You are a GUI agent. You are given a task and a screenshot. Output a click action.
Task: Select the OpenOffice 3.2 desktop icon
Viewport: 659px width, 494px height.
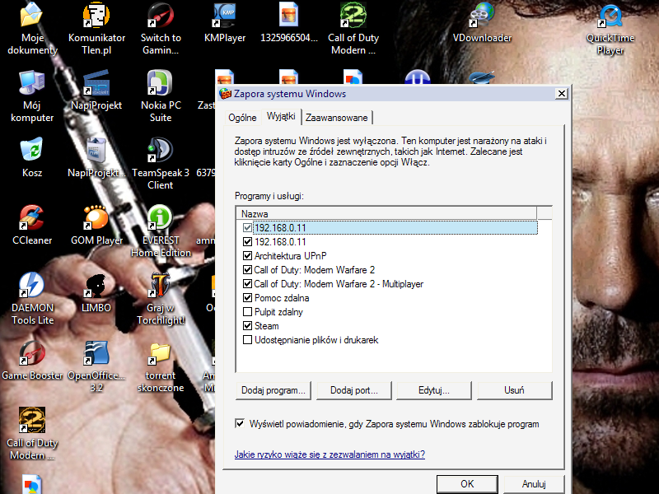(x=96, y=366)
